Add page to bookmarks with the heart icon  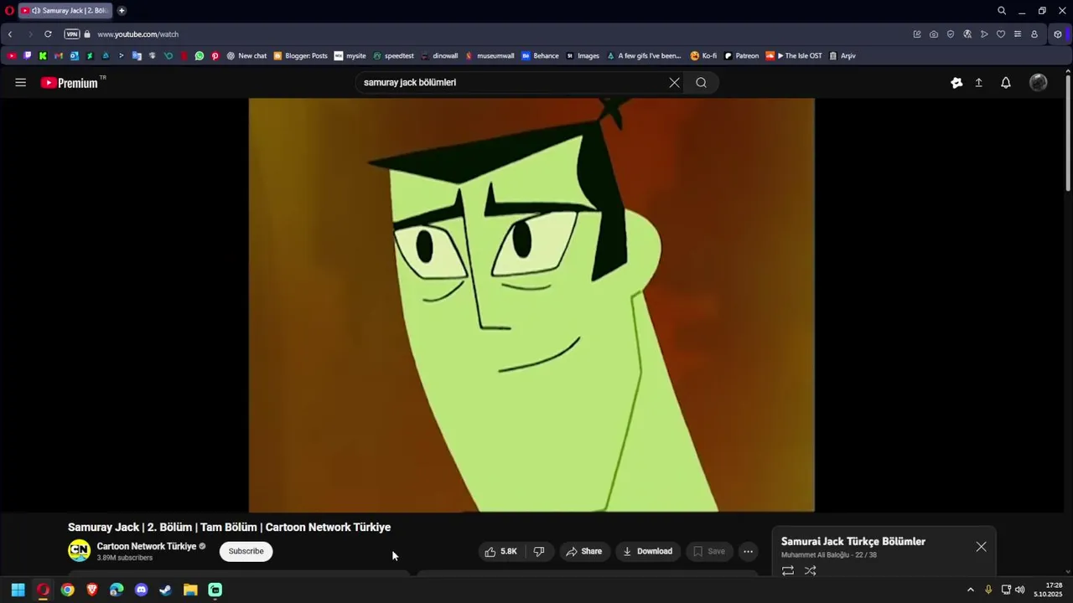[x=1001, y=34]
